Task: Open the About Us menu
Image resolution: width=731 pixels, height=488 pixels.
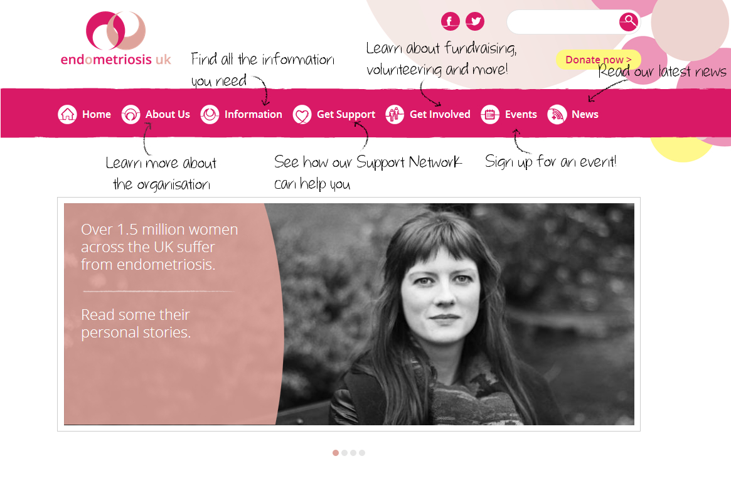Action: pos(168,114)
